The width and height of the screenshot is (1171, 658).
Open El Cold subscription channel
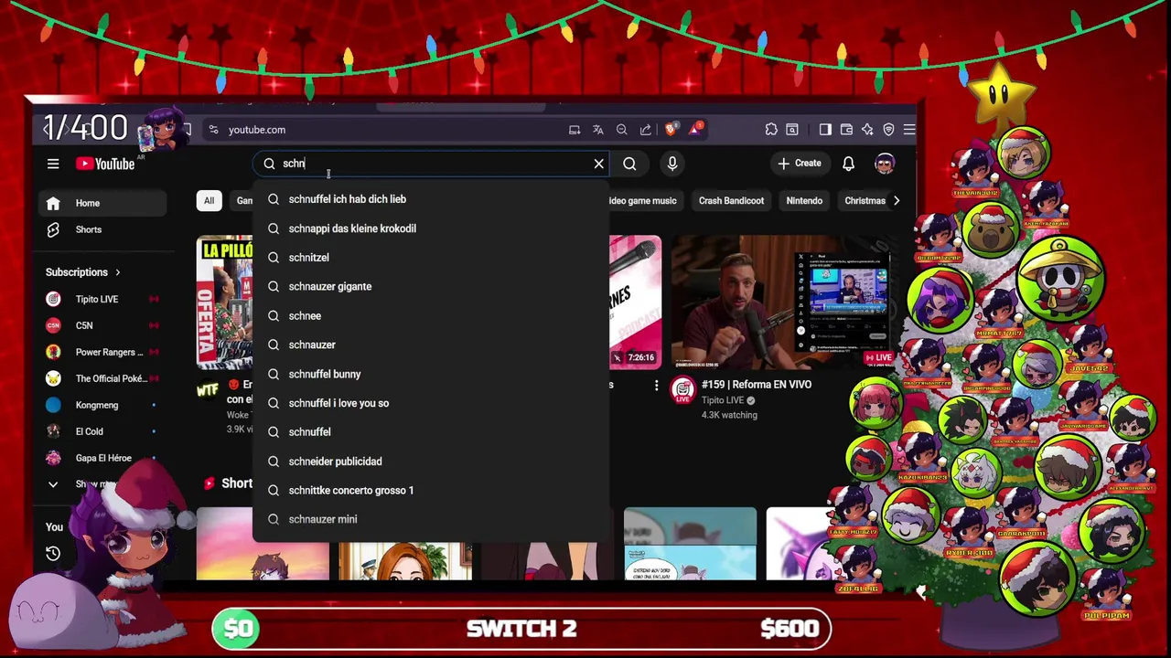(102, 431)
